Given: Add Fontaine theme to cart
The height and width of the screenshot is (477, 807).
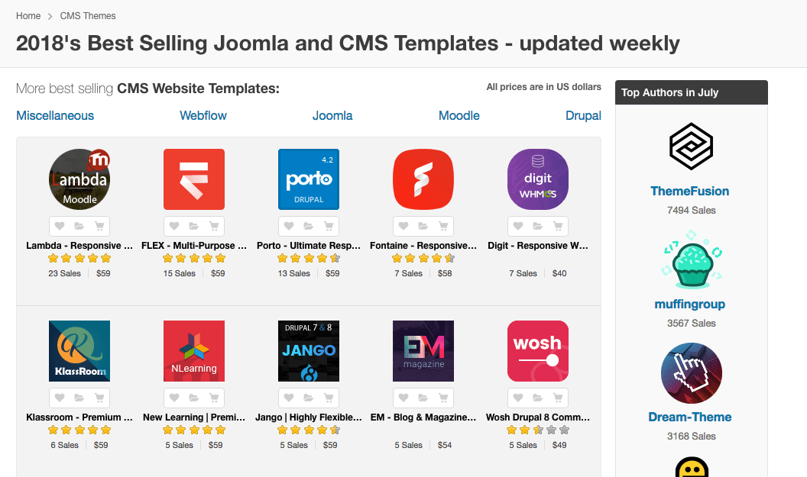Looking at the screenshot, I should pyautogui.click(x=443, y=226).
